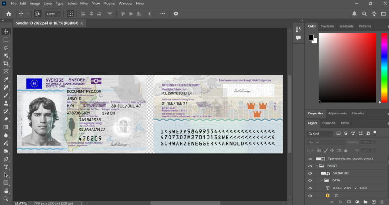Open the three-dots more align options
The width and height of the screenshot is (389, 205).
click(x=162, y=14)
